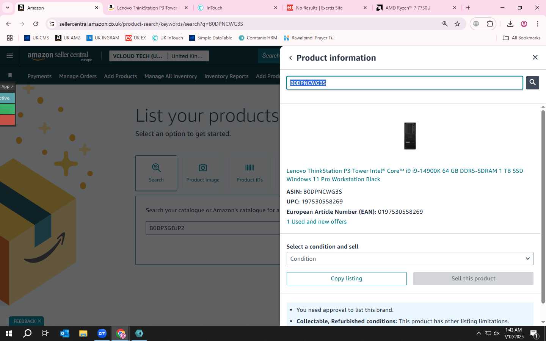The width and height of the screenshot is (546, 341).
Task: Open the VCLOUD TECH account switcher
Action: pos(138,56)
